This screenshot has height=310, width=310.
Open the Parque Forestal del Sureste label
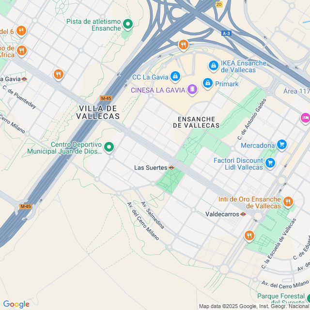click(281, 299)
